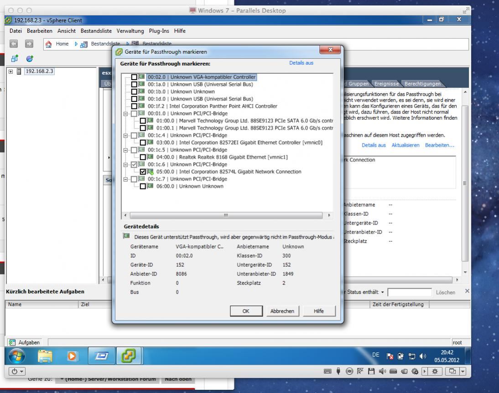This screenshot has height=393, width=499.
Task: Collapse the 00:01.0 PCI/PCI-Bridge node
Action: pos(126,114)
